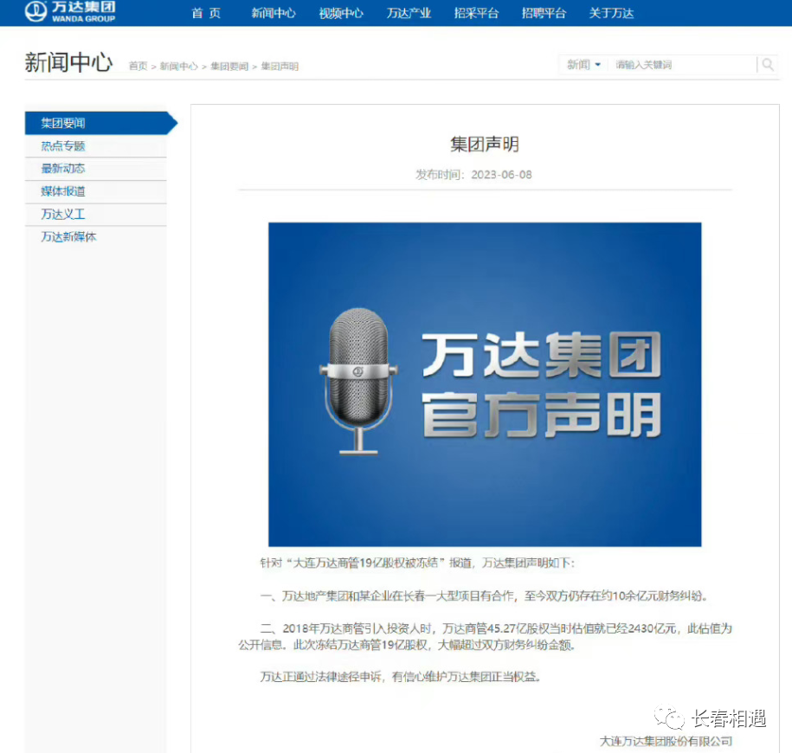Select 万达义工 in the sidebar

[x=95, y=214]
